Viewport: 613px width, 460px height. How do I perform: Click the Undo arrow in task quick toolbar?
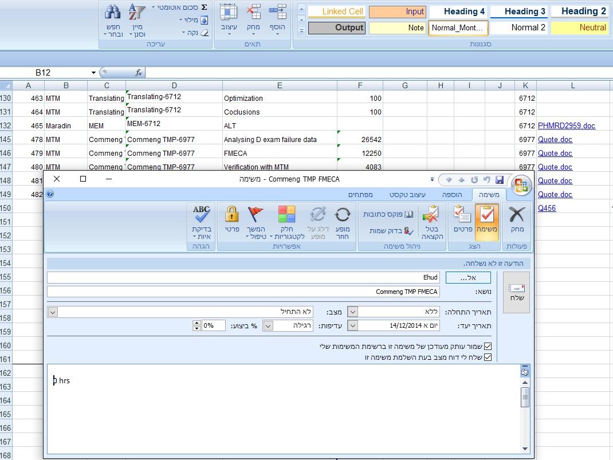point(487,180)
